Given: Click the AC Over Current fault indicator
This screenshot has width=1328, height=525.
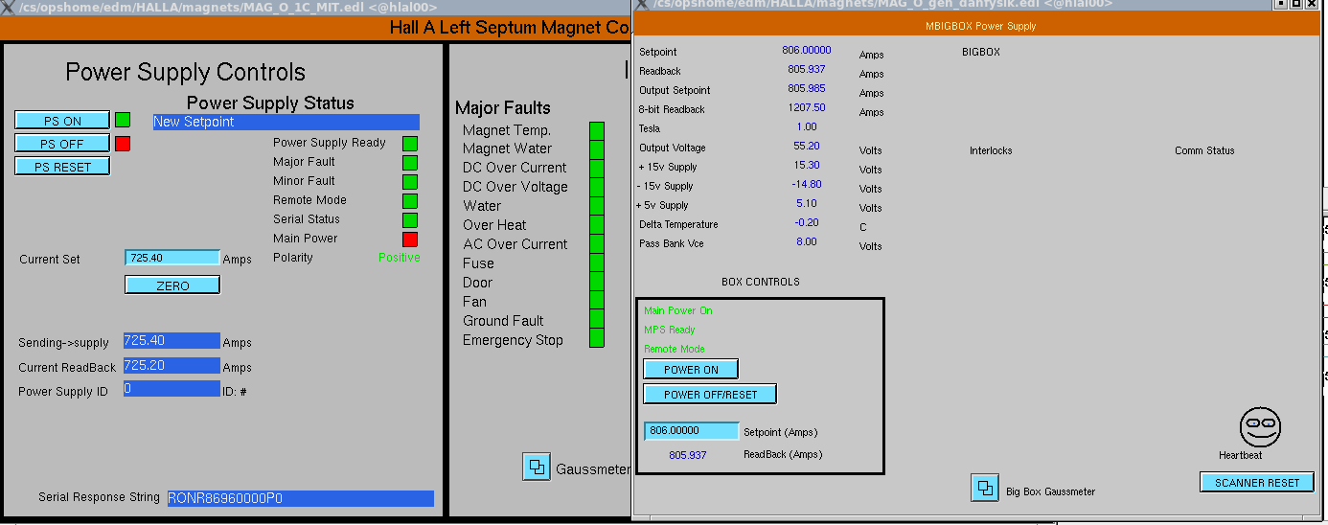Looking at the screenshot, I should [597, 244].
